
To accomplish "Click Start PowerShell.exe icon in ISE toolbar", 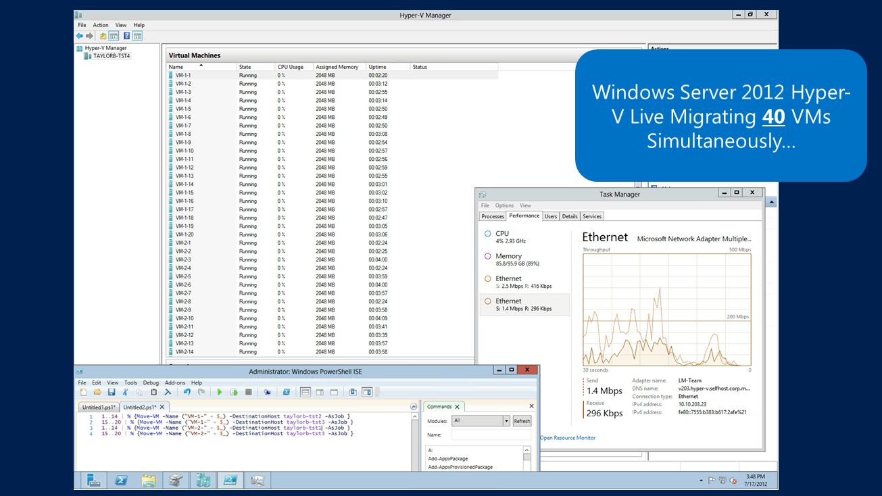I will coord(287,392).
